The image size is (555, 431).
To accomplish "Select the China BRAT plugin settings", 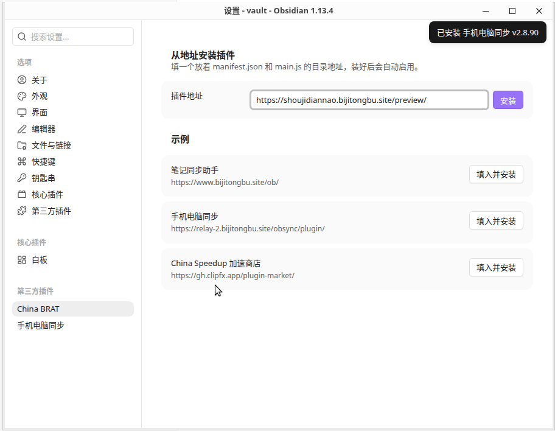I will pos(73,309).
